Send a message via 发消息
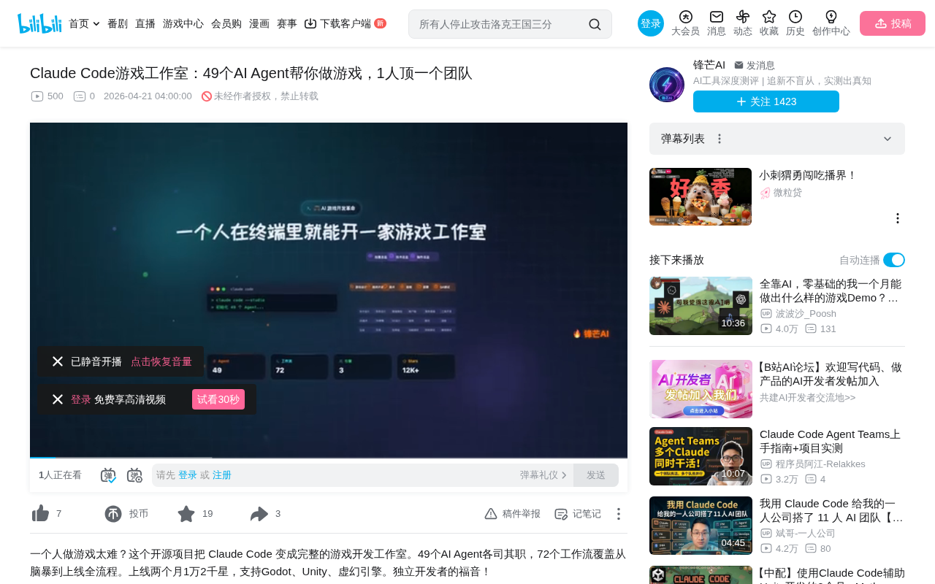This screenshot has width=935, height=584. point(755,66)
